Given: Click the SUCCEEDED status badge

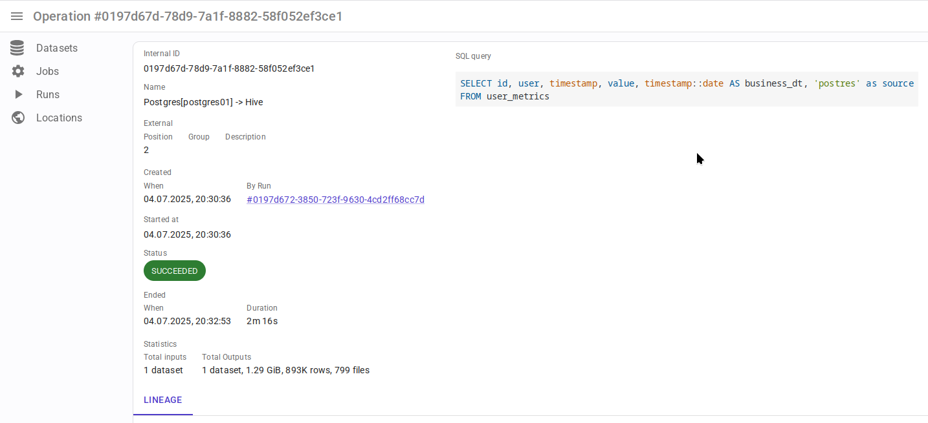Looking at the screenshot, I should point(175,271).
